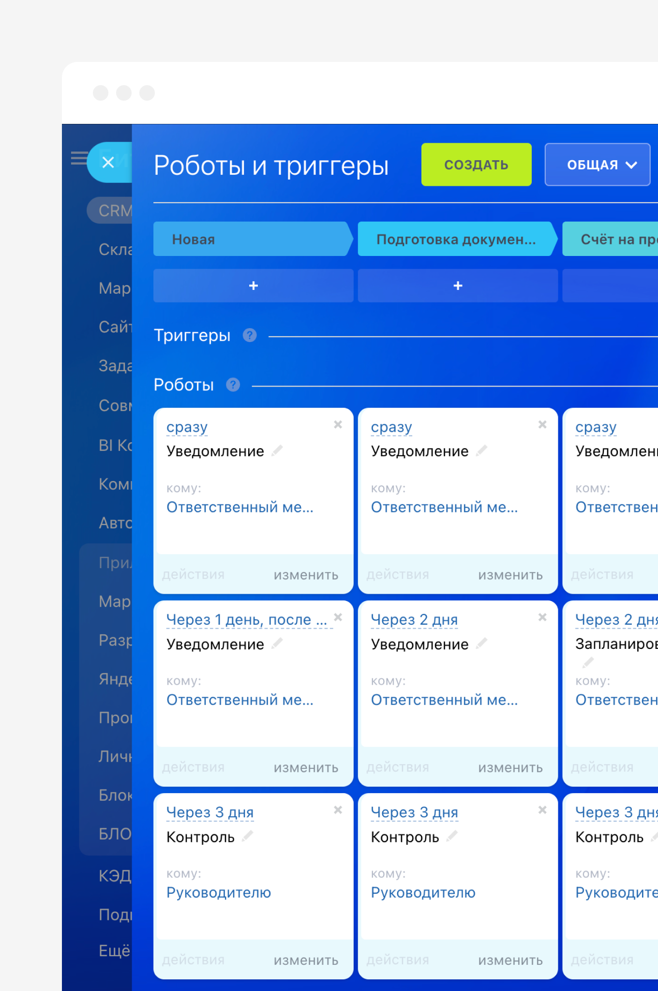
Task: Open the hamburger menu in the sidebar
Action: 79,158
